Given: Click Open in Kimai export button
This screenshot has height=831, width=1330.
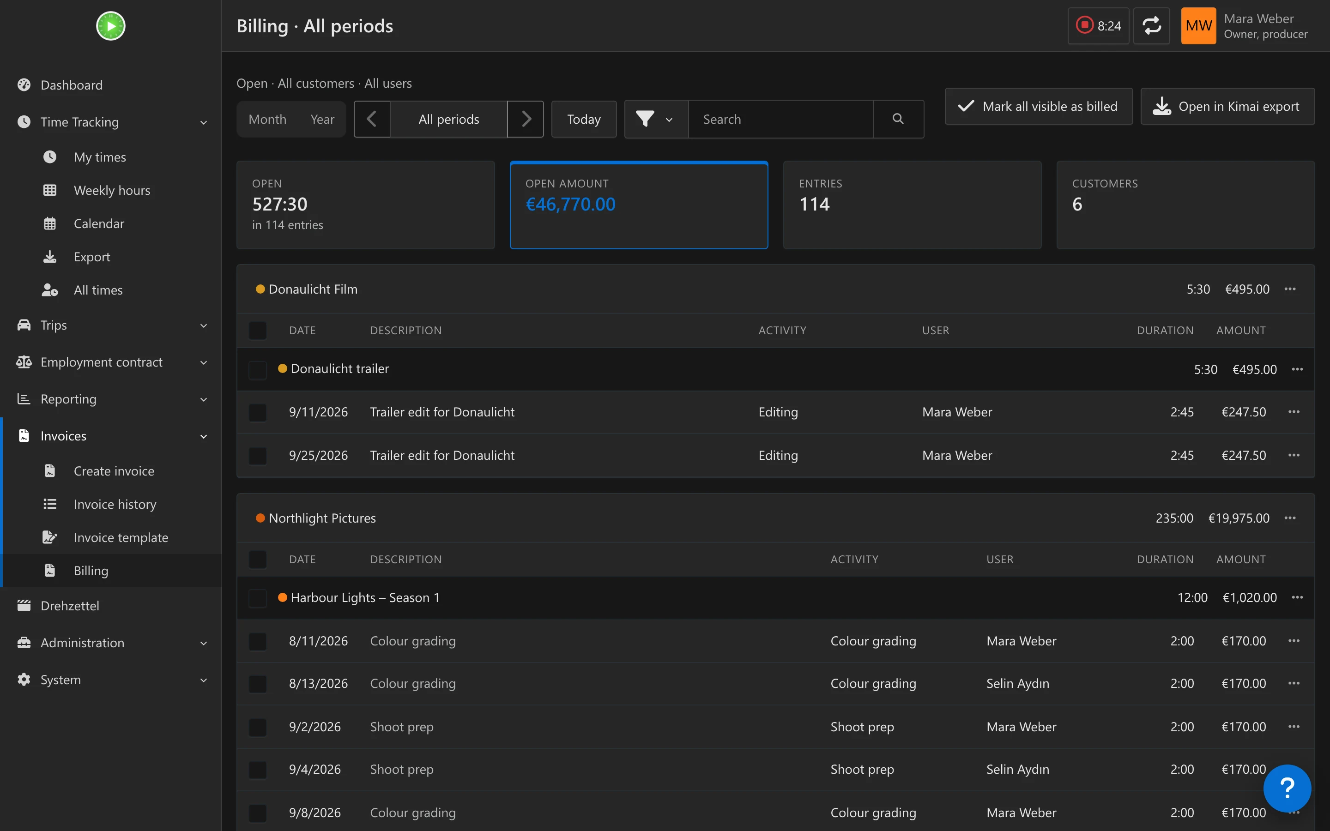Looking at the screenshot, I should [x=1227, y=106].
